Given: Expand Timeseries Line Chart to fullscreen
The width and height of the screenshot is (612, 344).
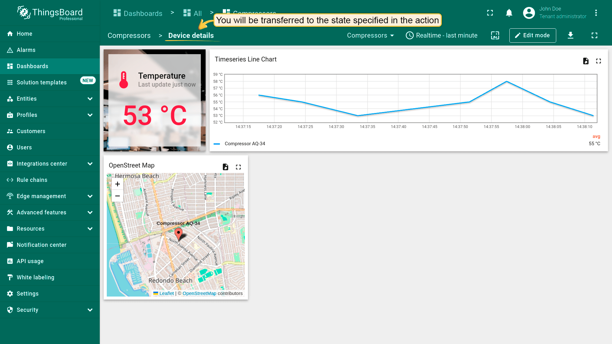Looking at the screenshot, I should [x=598, y=61].
